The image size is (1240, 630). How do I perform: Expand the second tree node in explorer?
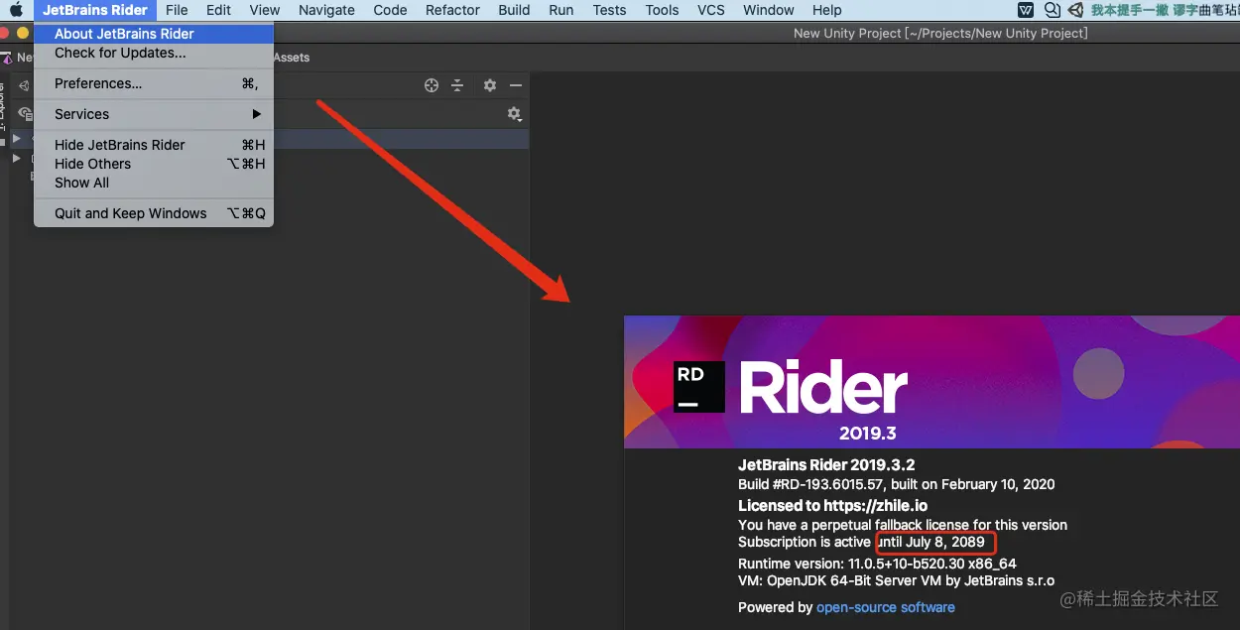pos(16,158)
